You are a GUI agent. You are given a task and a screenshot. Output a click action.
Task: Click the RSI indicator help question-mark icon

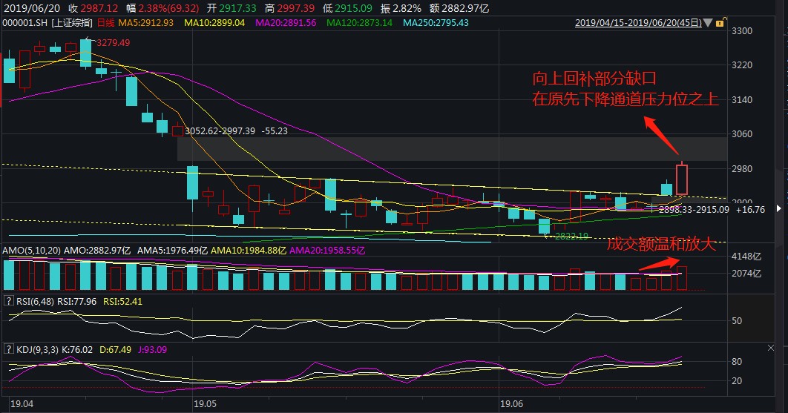[9, 301]
